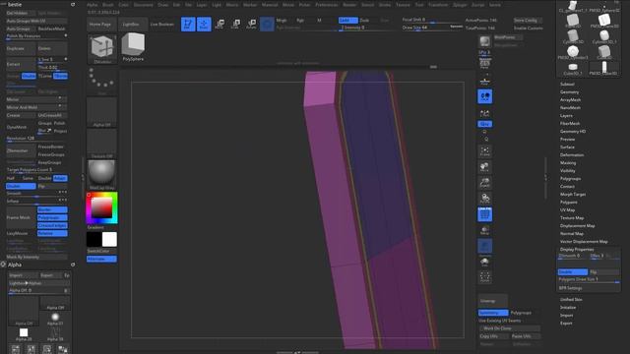Click the Zoom3D icon on right shelf

[x=485, y=183]
